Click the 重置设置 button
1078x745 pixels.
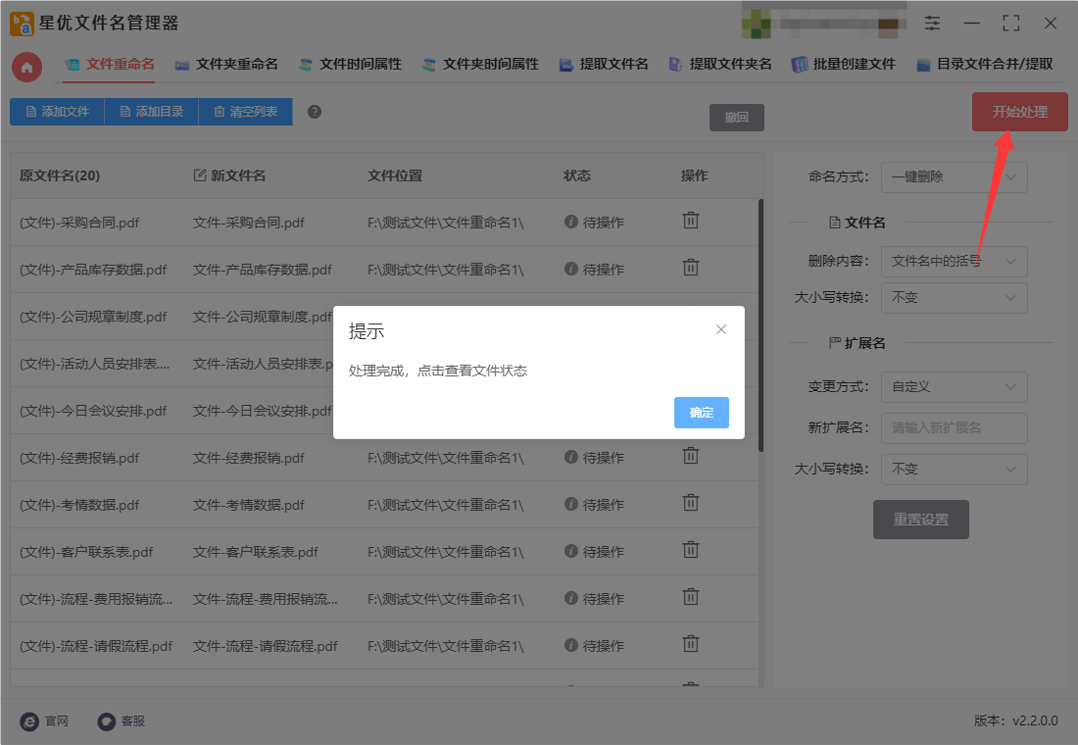click(x=920, y=520)
